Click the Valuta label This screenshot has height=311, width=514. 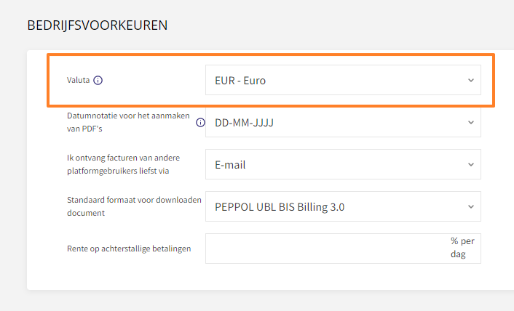pyautogui.click(x=78, y=80)
